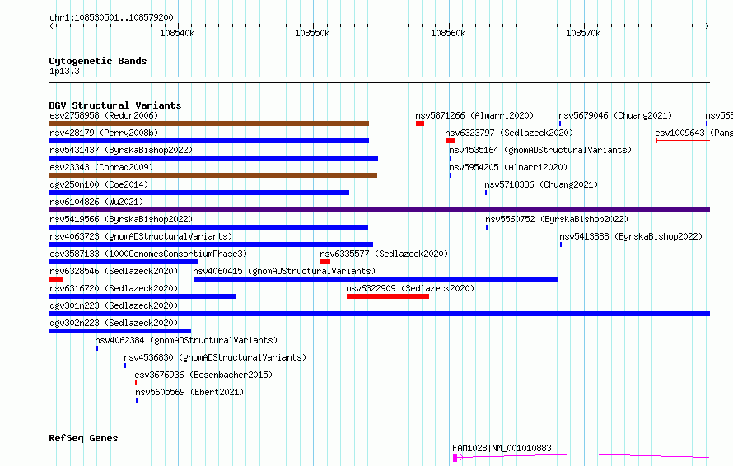Click the blue nsv4060415 gnomAD variant bar

click(x=376, y=279)
